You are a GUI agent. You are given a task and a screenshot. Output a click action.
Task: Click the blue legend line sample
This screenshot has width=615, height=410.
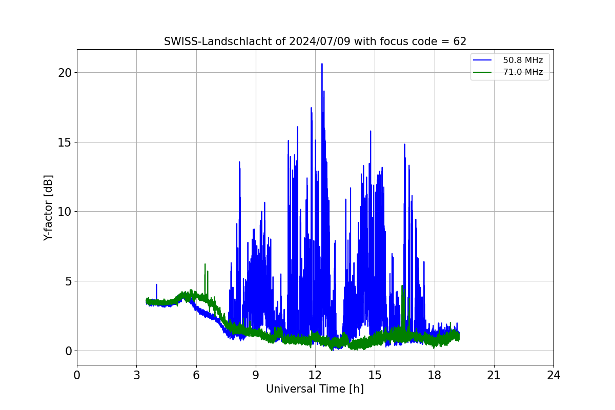pyautogui.click(x=483, y=60)
